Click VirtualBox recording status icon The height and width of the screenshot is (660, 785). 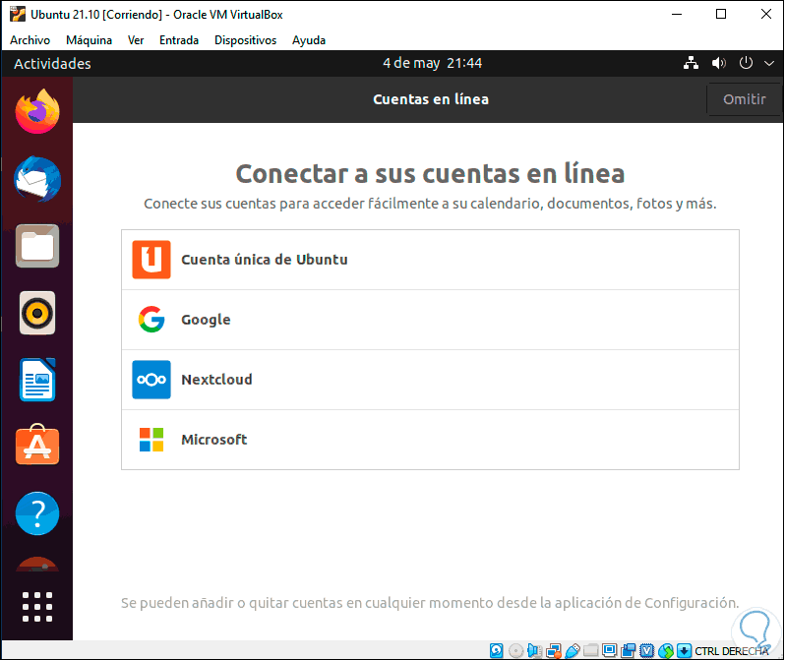tap(628, 650)
